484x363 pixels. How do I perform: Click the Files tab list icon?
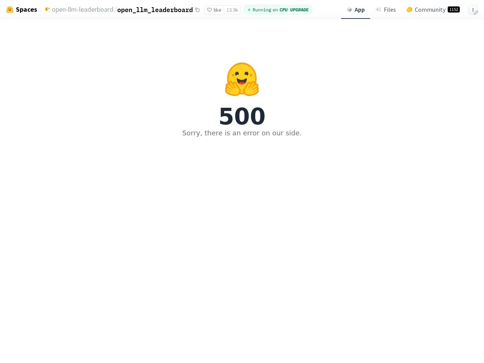(x=379, y=9)
